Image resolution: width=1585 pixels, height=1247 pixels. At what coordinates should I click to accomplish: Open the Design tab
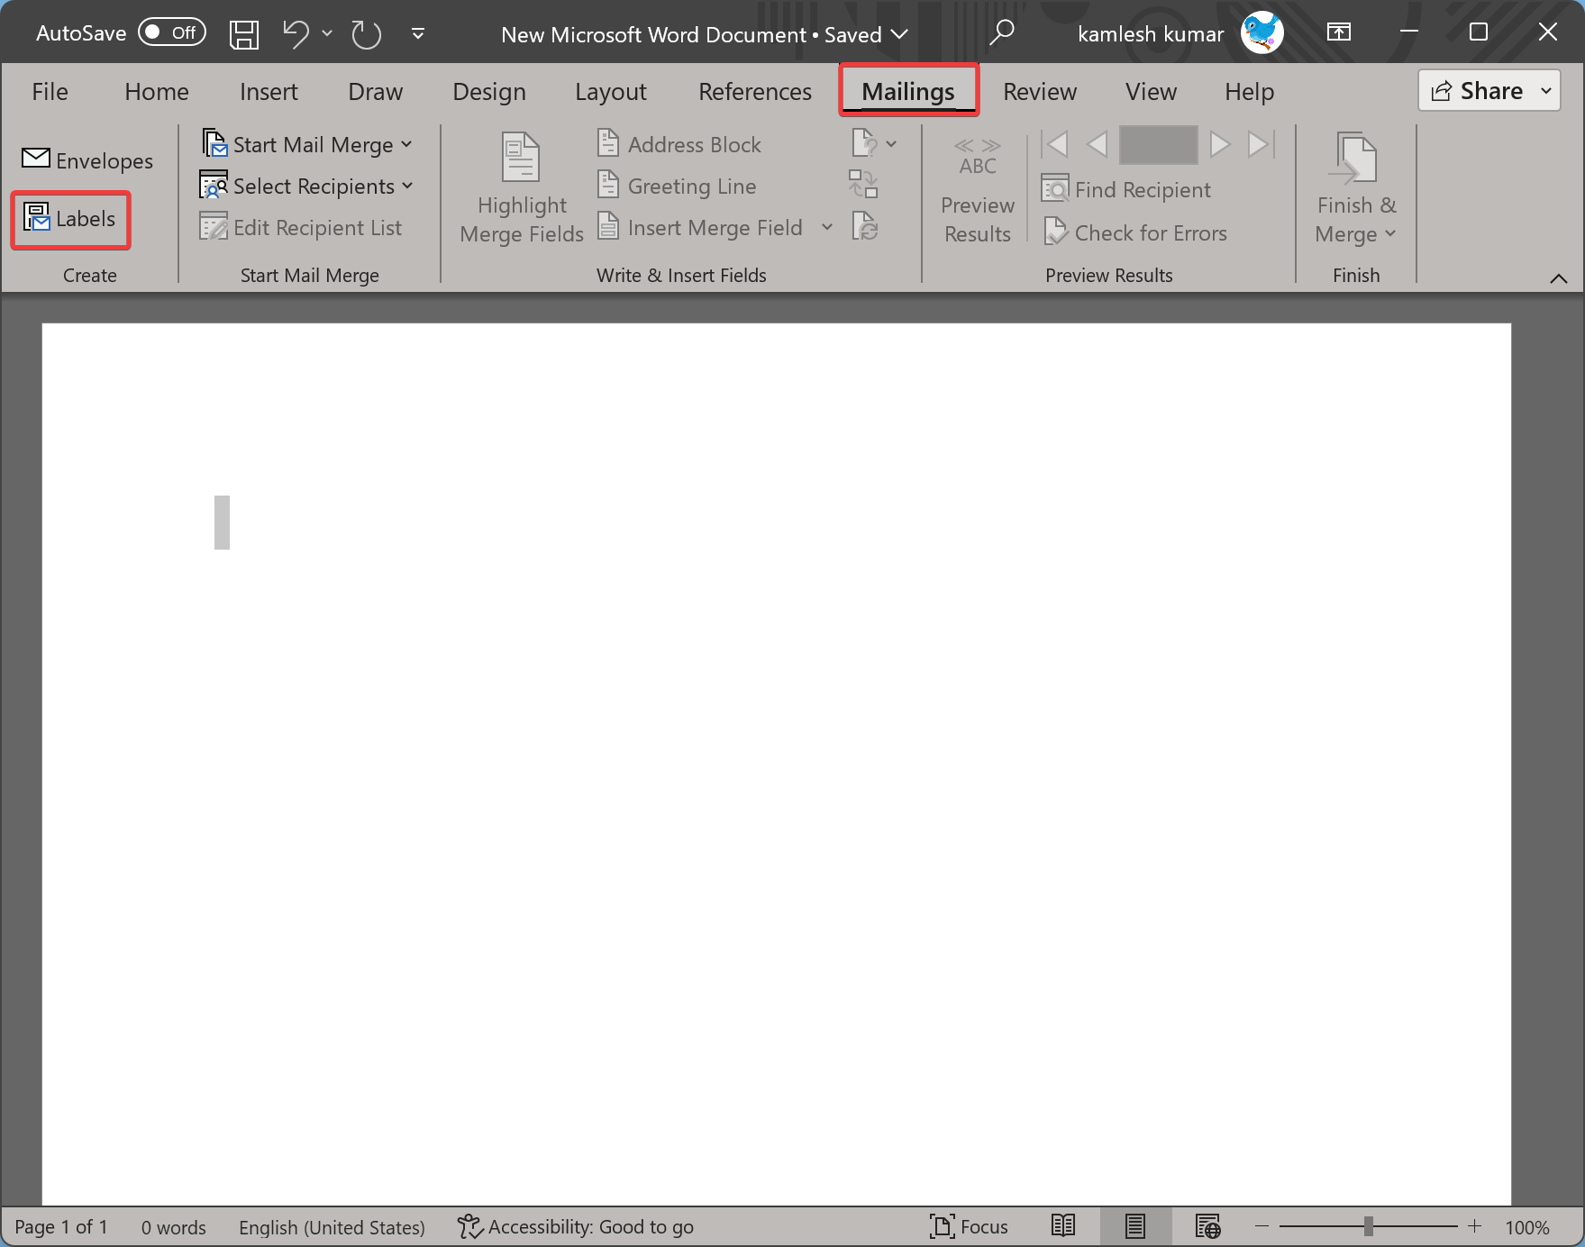click(489, 92)
